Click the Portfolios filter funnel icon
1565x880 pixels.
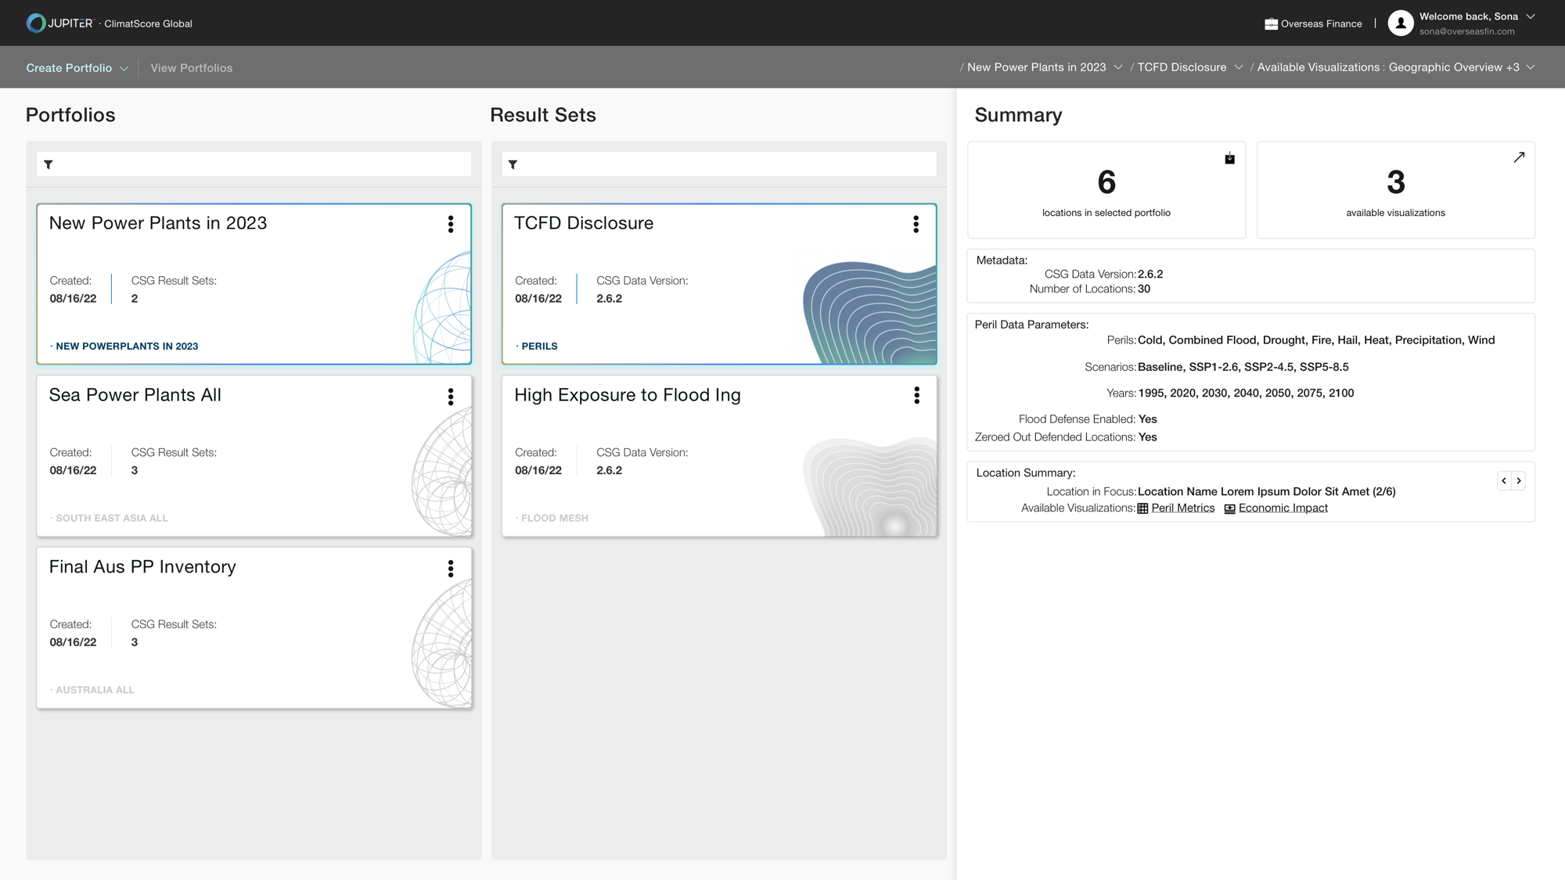tap(49, 164)
